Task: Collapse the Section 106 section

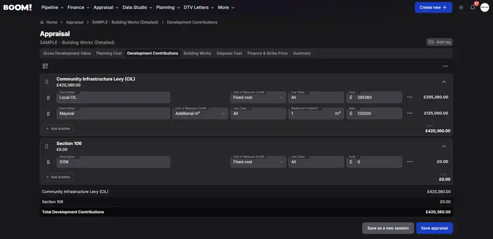Action: pos(444,146)
